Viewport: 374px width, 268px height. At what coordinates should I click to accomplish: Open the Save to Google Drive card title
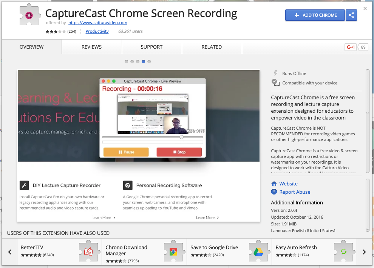214,248
